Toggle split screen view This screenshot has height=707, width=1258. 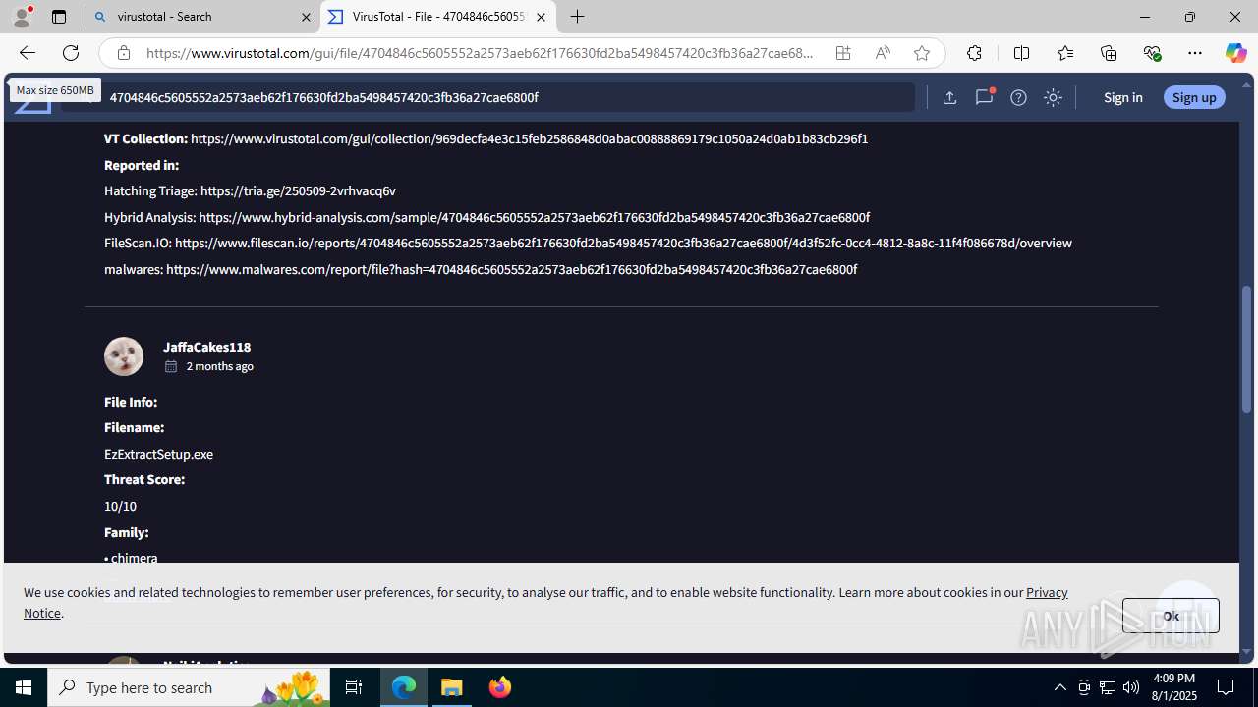(1021, 53)
